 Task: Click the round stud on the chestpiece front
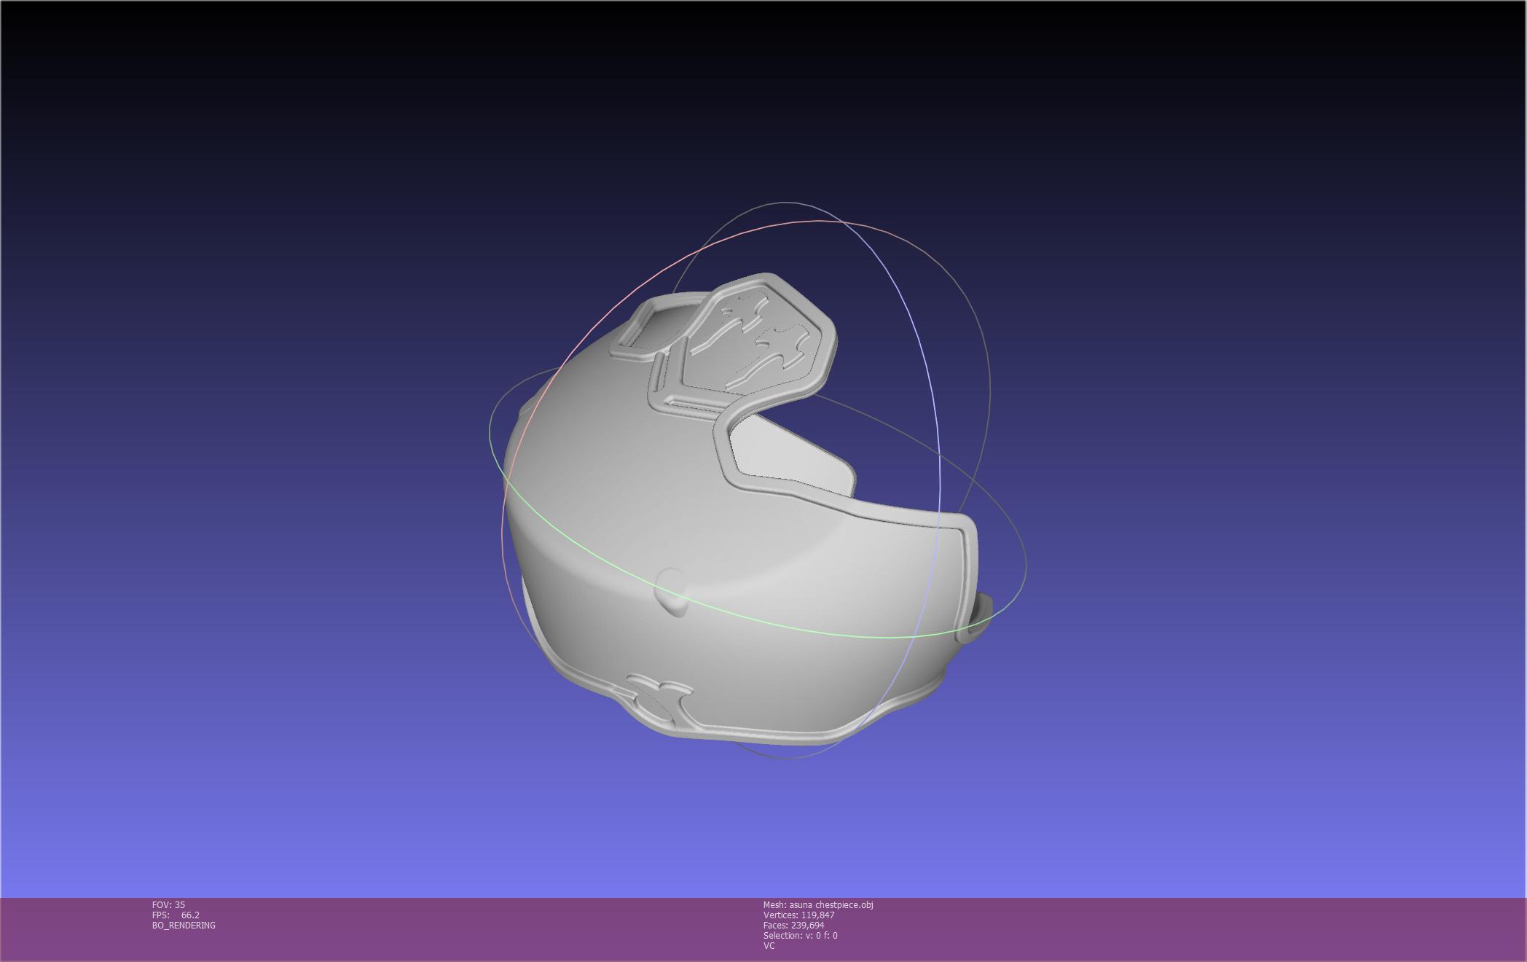672,592
